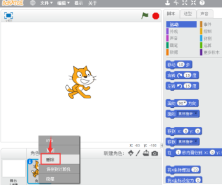Choose 保存到计算机 in context menu

coord(58,169)
